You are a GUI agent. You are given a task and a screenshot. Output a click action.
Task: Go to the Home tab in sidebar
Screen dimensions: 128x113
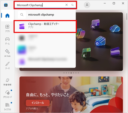7,15
